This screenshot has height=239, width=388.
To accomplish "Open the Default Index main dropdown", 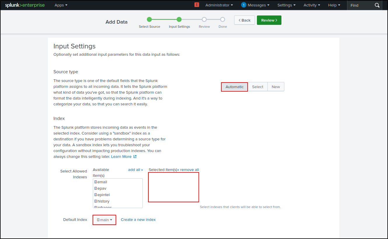I will pyautogui.click(x=104, y=220).
